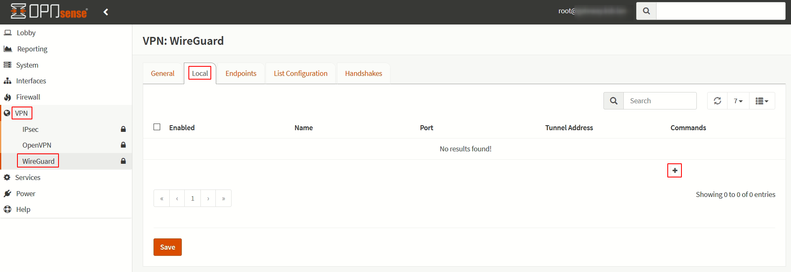Click the OPNsense logo

tap(49, 12)
